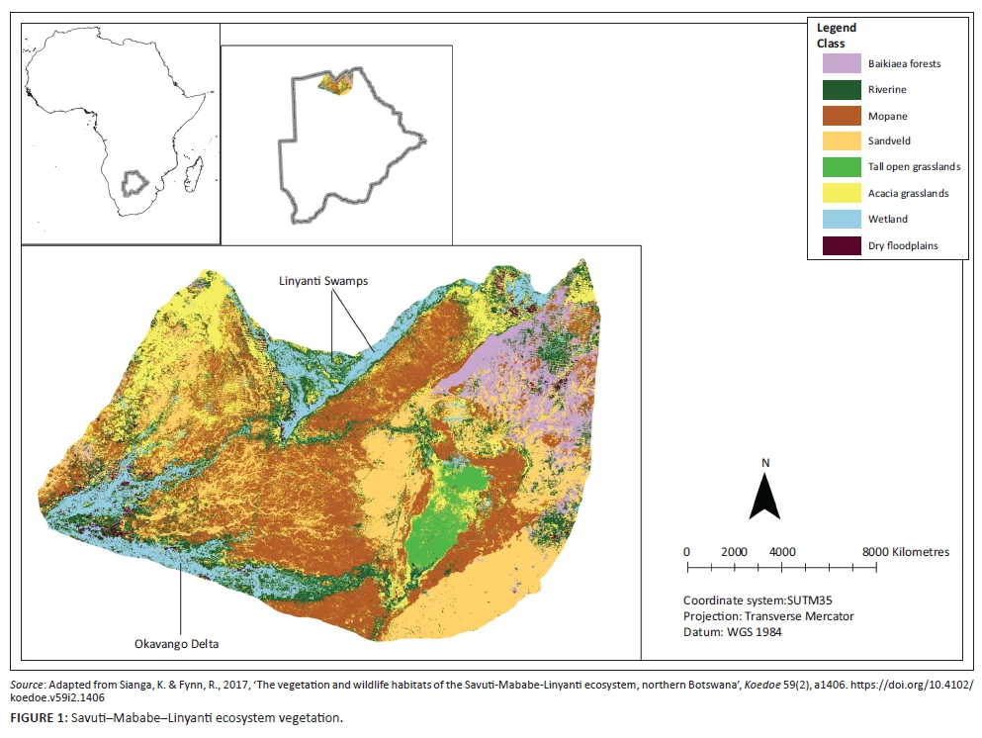
Task: Click the Linyanti Swamps map label
Action: point(321,282)
